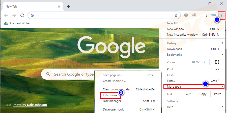Open the Photo by Dale Johnson link
This screenshot has height=113, width=227.
(30, 105)
